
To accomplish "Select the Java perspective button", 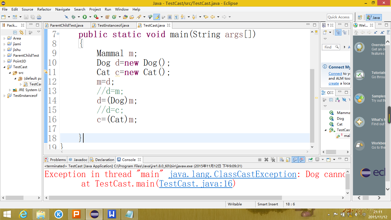I will [x=374, y=17].
